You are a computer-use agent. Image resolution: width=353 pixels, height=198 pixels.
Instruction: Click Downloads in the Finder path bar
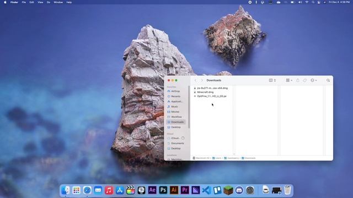pos(249,158)
